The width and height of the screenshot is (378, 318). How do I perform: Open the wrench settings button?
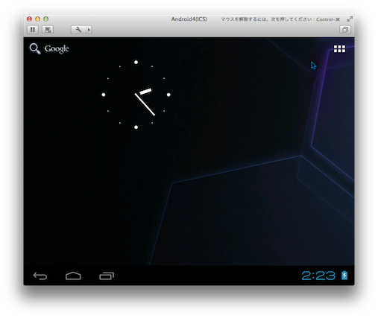click(x=78, y=30)
